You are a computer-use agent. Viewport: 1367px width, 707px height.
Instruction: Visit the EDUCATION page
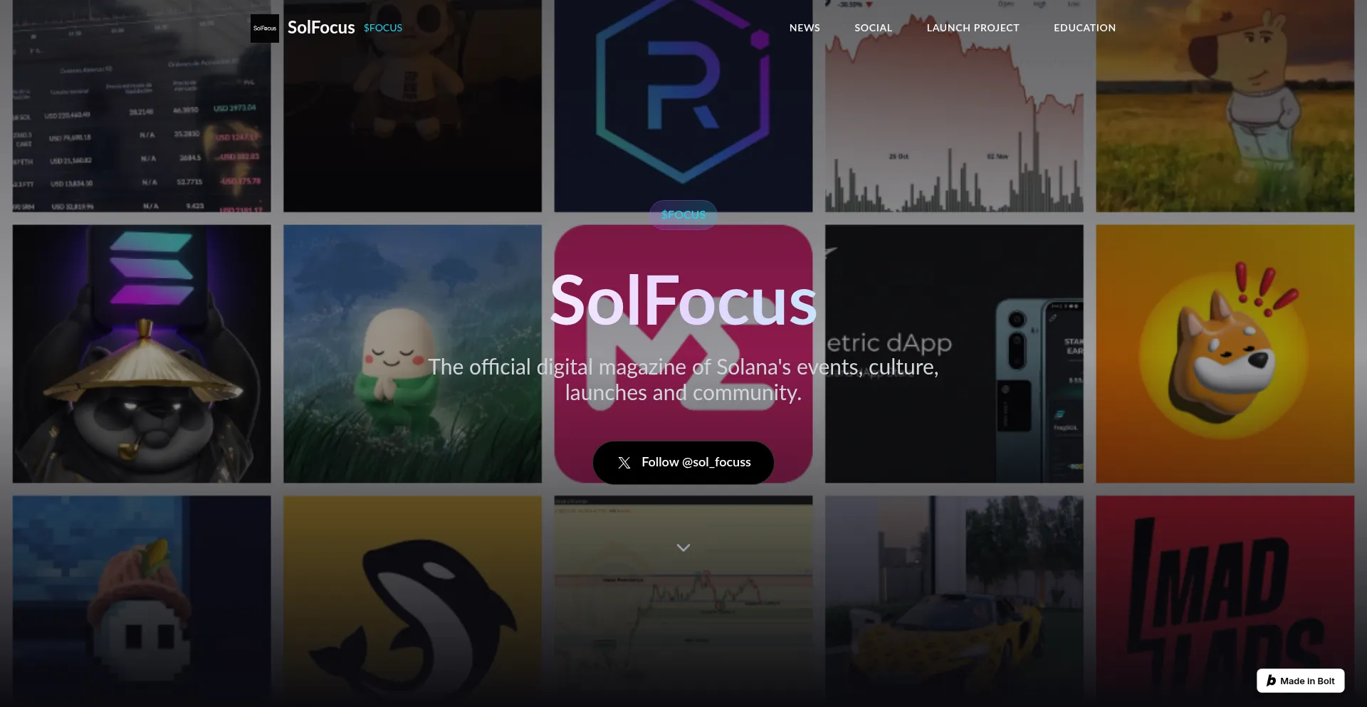click(1084, 28)
